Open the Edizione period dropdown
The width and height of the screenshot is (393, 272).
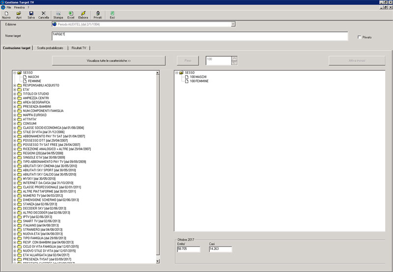tap(233, 24)
